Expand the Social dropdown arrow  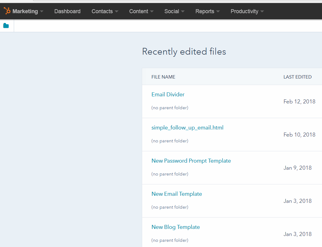(183, 11)
